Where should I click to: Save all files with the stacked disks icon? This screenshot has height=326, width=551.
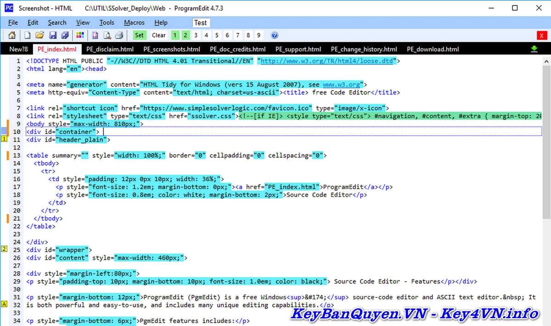[65, 35]
